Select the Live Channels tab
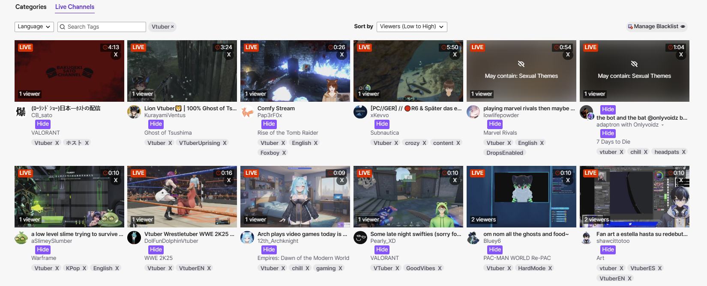The width and height of the screenshot is (707, 286). [x=75, y=7]
